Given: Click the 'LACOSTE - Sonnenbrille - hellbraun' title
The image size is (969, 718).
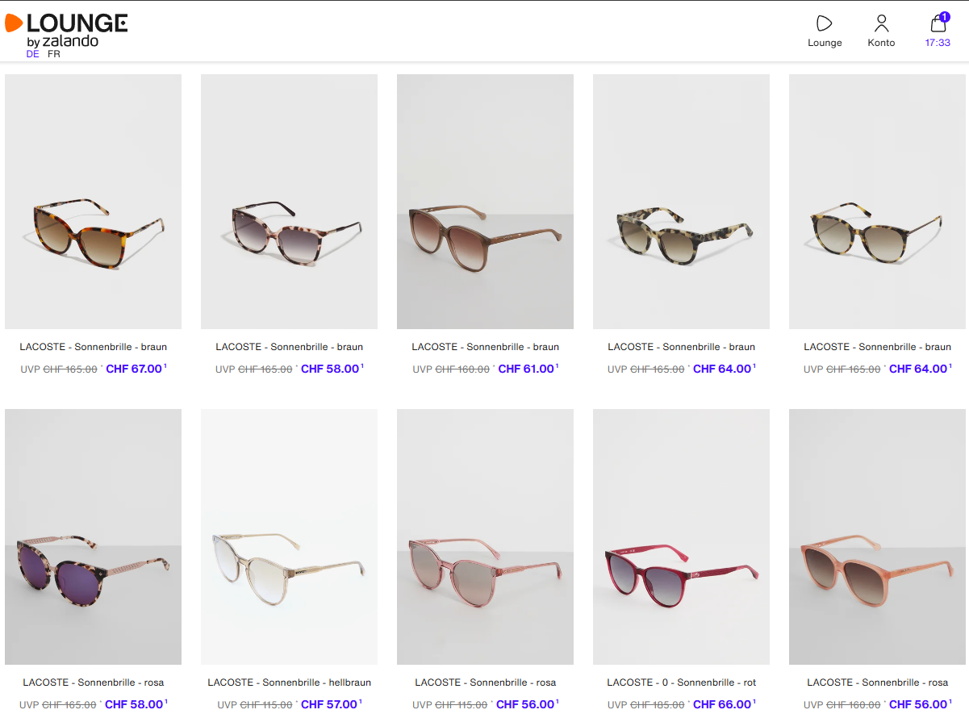Looking at the screenshot, I should point(289,683).
